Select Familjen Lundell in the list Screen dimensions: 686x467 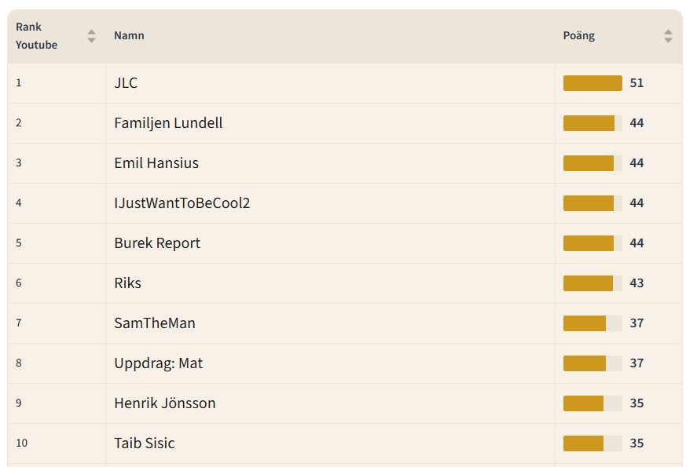point(168,123)
